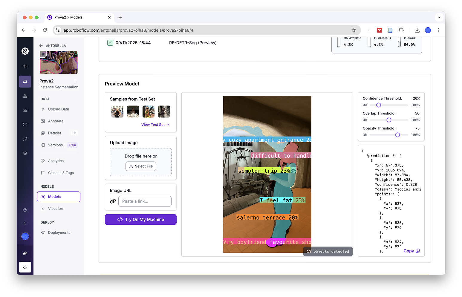Open the Roboflow home logo
The image size is (462, 297).
(25, 51)
